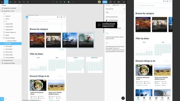Select Discover Things to Do layer
The image size is (180, 101).
click(x=11, y=33)
